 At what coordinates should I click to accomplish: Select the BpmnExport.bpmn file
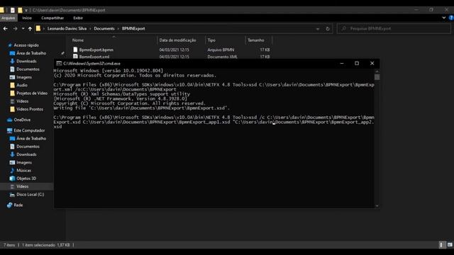click(96, 50)
